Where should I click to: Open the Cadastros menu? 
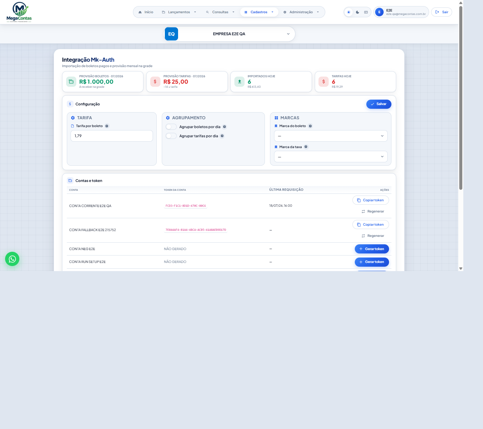259,12
